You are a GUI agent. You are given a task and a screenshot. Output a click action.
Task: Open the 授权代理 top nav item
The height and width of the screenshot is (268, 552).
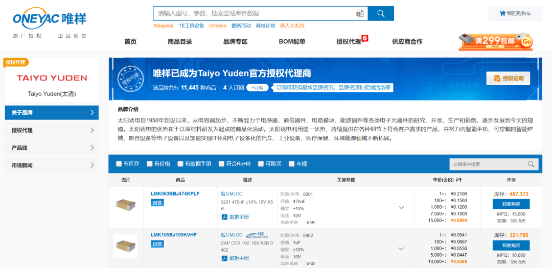349,41
